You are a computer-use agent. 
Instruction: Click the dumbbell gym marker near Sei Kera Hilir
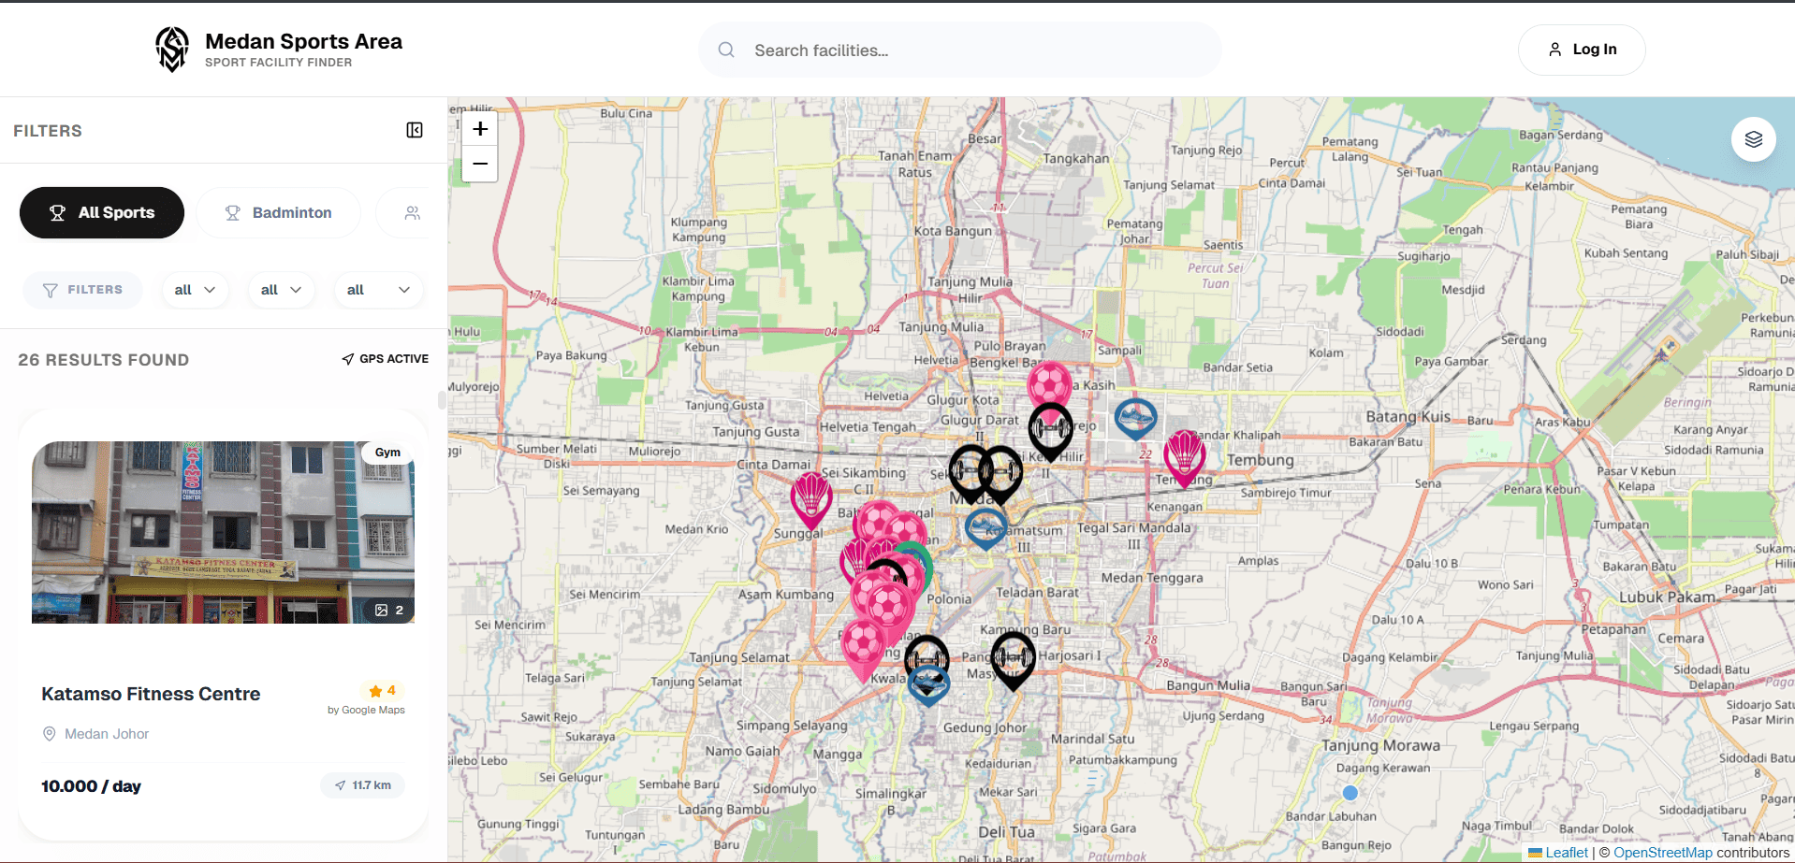1051,431
